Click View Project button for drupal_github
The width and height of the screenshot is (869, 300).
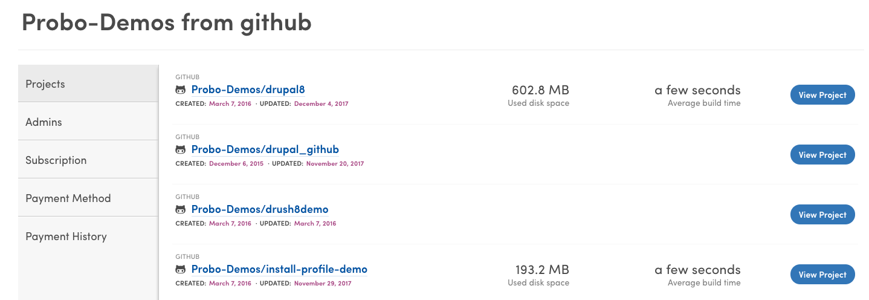pyautogui.click(x=822, y=155)
